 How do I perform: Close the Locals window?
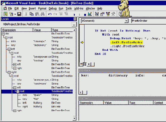point(75,19)
